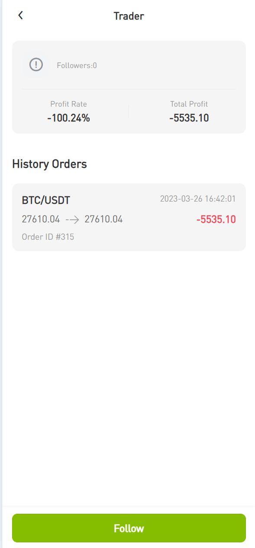Click the Trader page title

pos(129,16)
